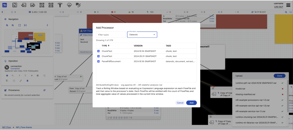Click the refresh time 16:17:18 EST indicator
This screenshot has height=130, width=293.
tap(259, 12)
